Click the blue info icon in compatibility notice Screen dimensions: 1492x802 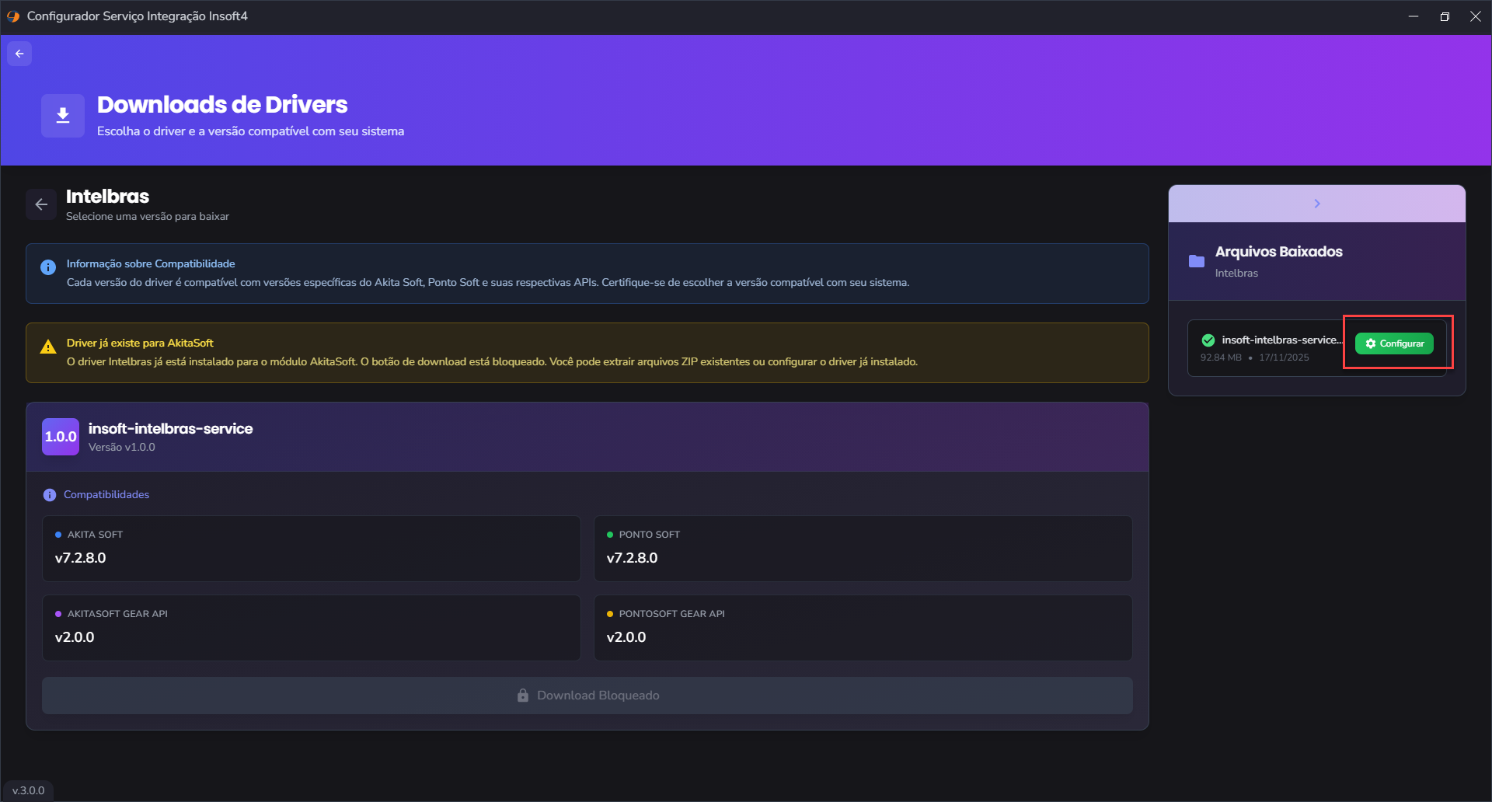48,267
